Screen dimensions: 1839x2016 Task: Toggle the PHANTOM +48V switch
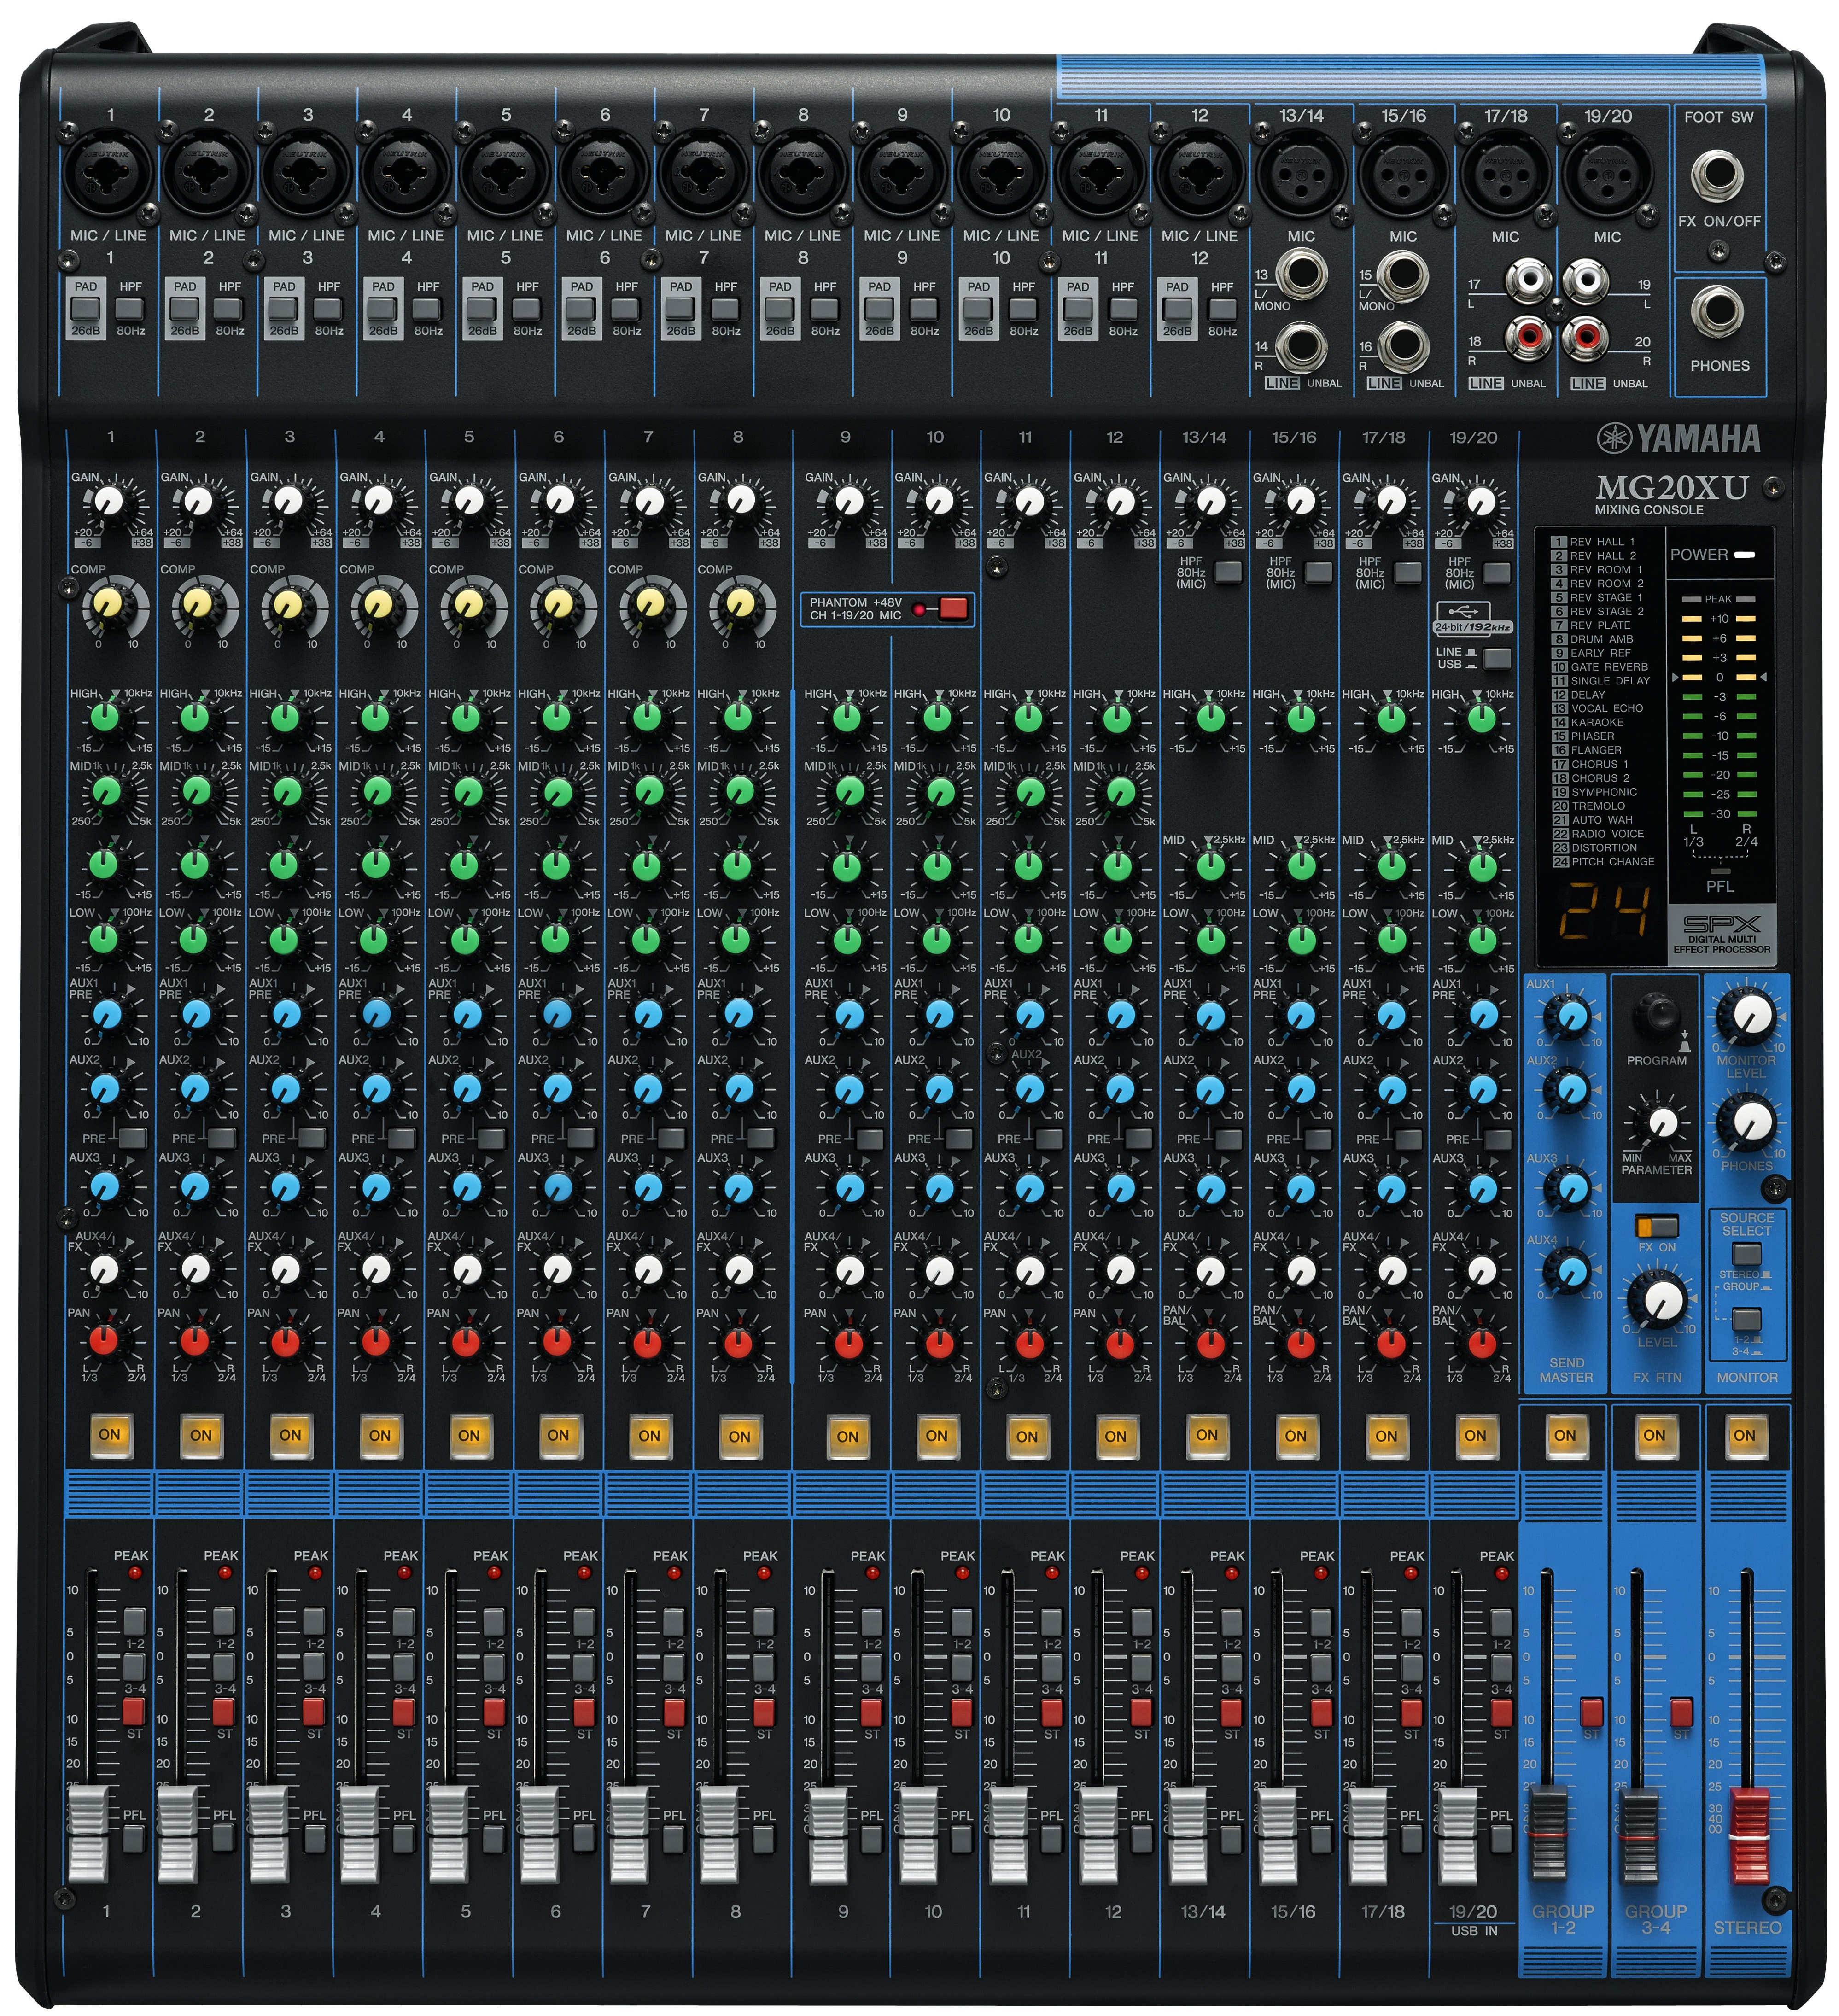(953, 608)
